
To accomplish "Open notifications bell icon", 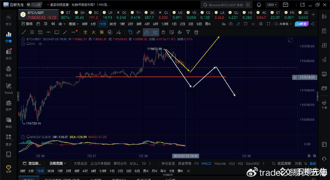I will click(x=259, y=4).
